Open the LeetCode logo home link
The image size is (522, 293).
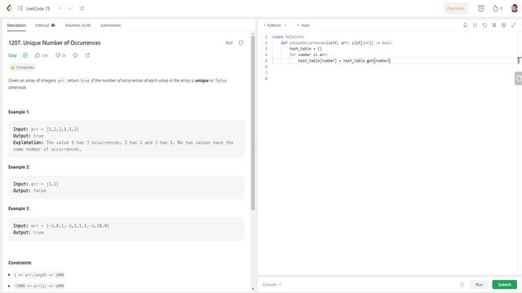pos(9,8)
